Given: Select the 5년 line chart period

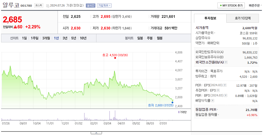Looking at the screenshot, I should point(74,38).
